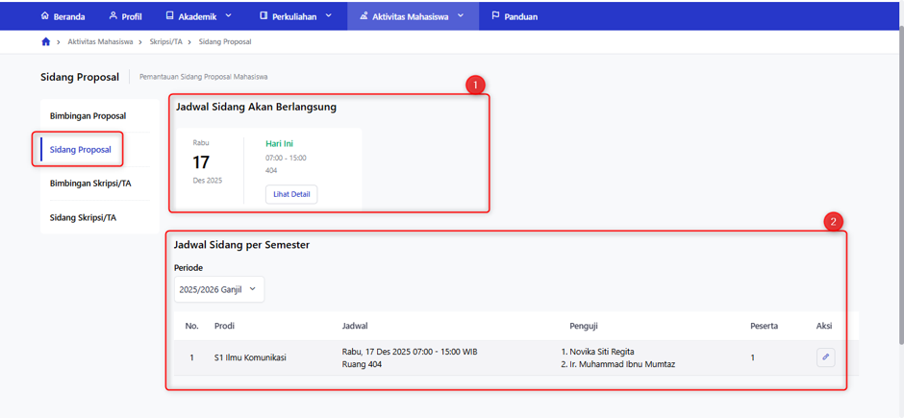The height and width of the screenshot is (418, 904).
Task: Expand the Perkuliahan dropdown chevron
Action: (x=329, y=16)
